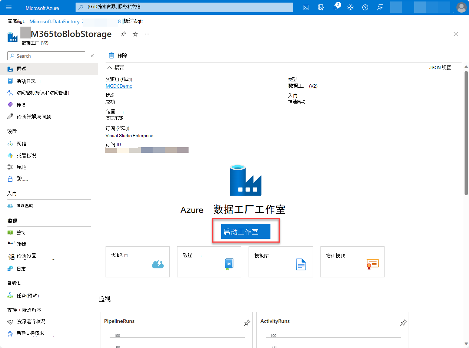Open portal settings gear
This screenshot has height=348, width=469.
tap(350, 7)
